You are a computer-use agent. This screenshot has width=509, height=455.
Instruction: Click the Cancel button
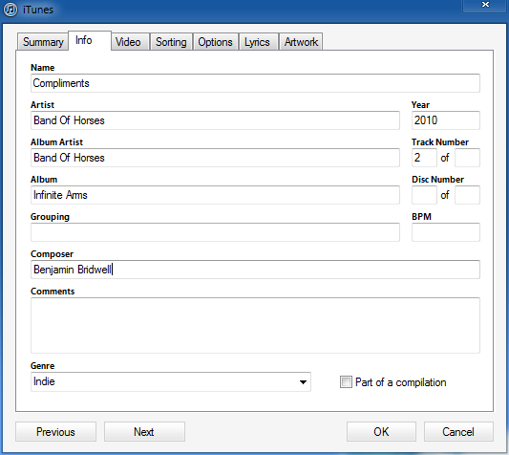(x=458, y=432)
